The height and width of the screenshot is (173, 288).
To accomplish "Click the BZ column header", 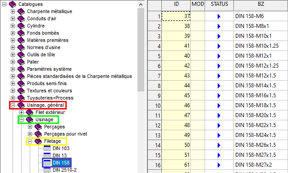I will point(261,5).
